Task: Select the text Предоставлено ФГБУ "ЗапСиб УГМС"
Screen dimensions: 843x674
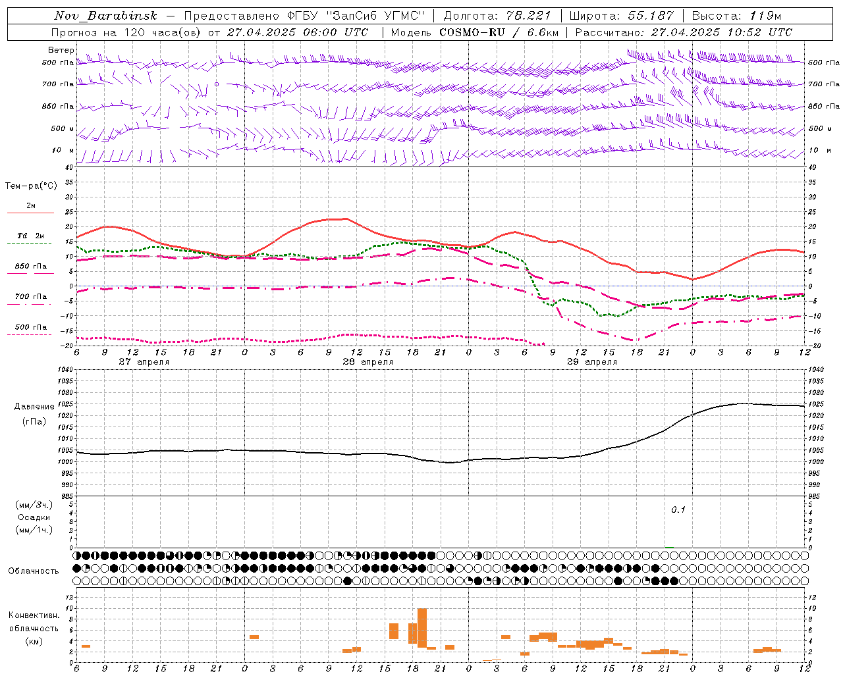Action: tap(305, 16)
